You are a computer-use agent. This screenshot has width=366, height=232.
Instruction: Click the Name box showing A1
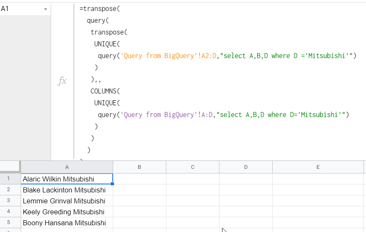point(25,9)
